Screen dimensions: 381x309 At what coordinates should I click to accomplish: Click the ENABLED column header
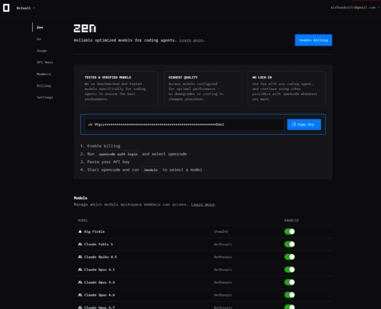[291, 220]
